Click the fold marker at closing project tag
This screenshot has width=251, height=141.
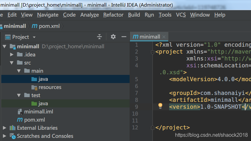[x=152, y=128]
